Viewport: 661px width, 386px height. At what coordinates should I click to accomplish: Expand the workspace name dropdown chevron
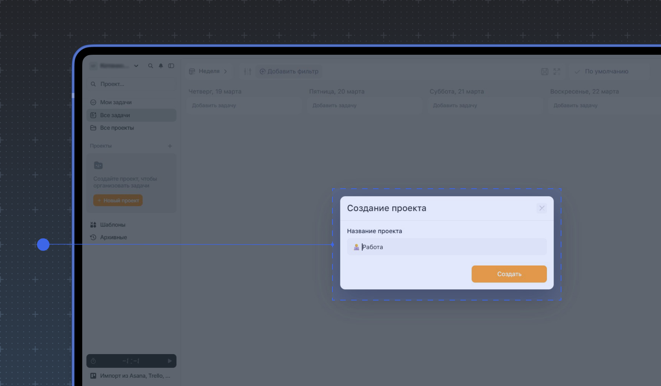pos(136,66)
